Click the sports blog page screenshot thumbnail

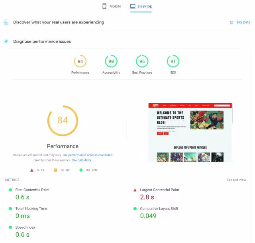point(190,132)
